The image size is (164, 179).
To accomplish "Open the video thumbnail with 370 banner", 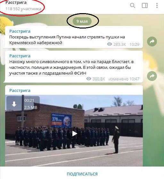I will (74, 130).
